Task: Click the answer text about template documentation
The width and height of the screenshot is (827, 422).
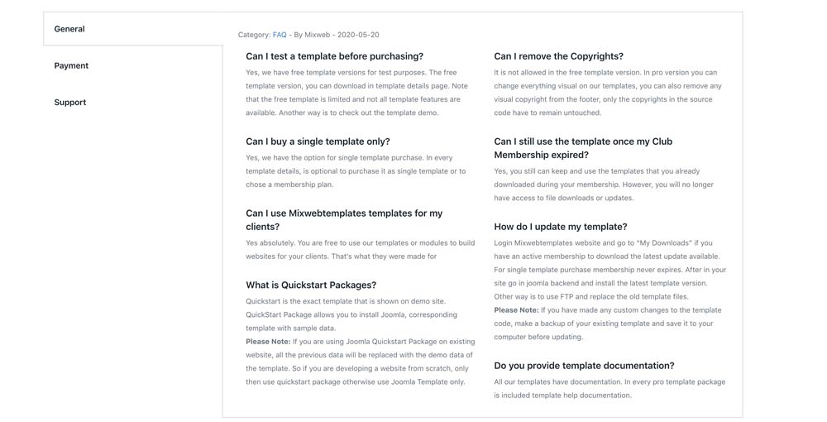Action: (609, 389)
